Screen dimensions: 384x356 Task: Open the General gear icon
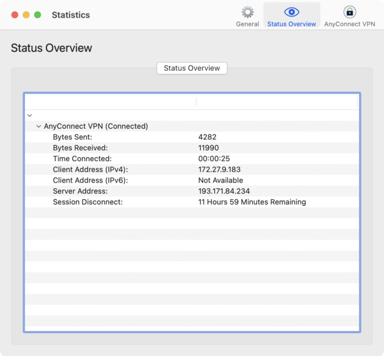click(x=247, y=12)
